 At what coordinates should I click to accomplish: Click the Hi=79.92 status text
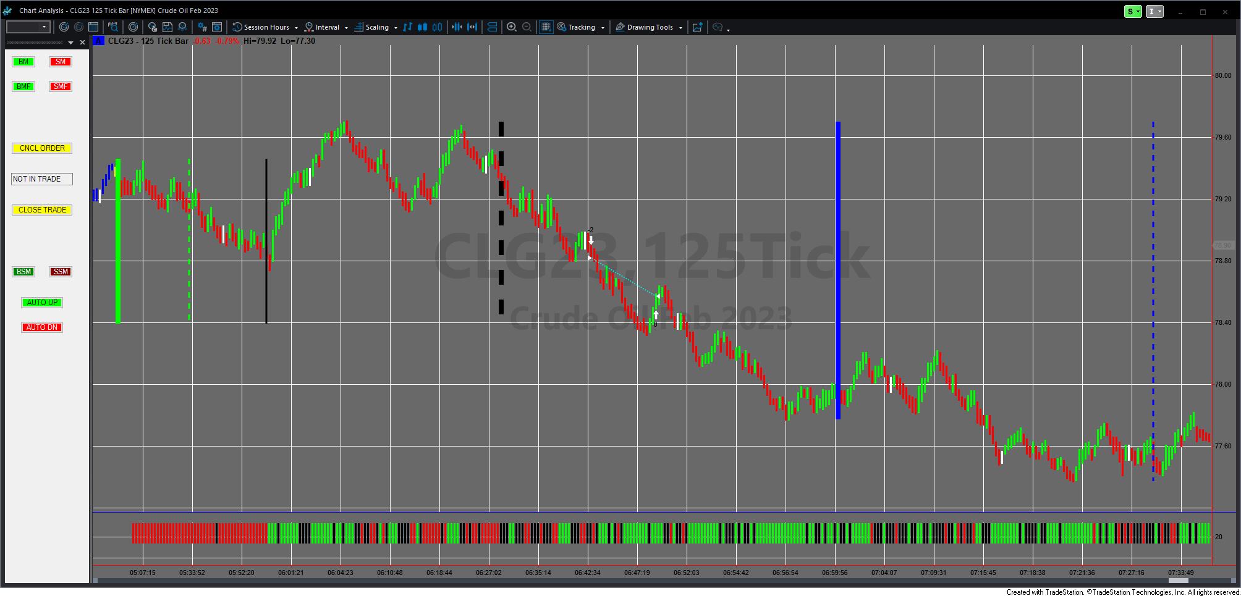click(x=260, y=41)
